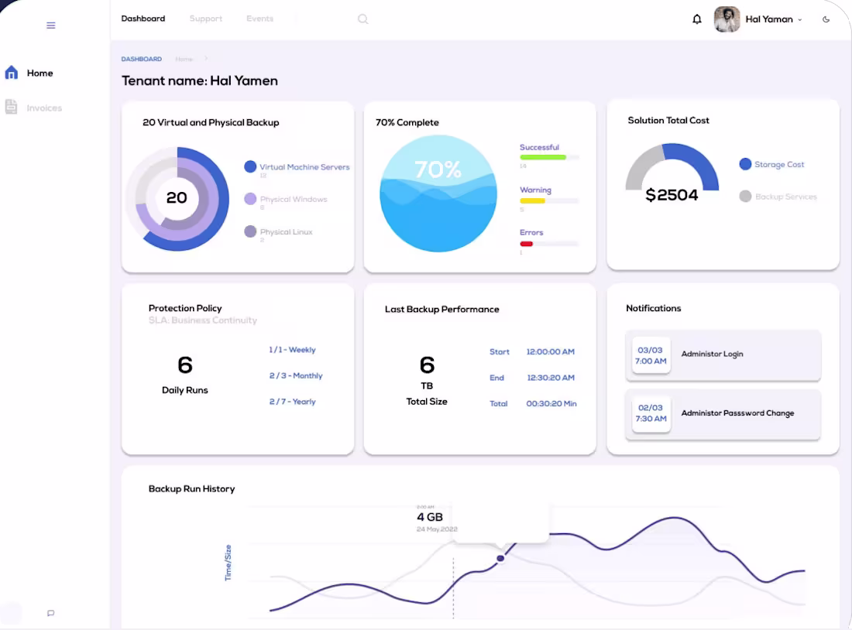This screenshot has height=630, width=852.
Task: Click the Backup Run History heading
Action: click(191, 489)
